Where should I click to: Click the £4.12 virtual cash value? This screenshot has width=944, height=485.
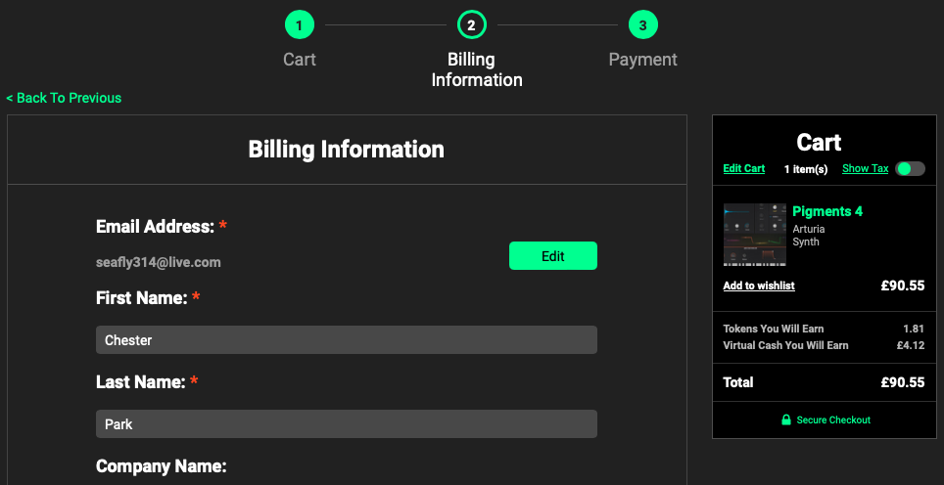pos(911,345)
